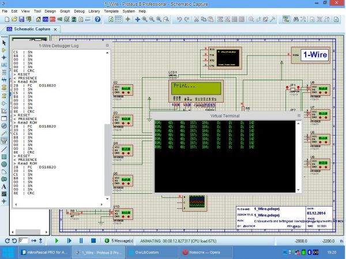
Task: Select the Junction Dot tool
Action: [4, 58]
